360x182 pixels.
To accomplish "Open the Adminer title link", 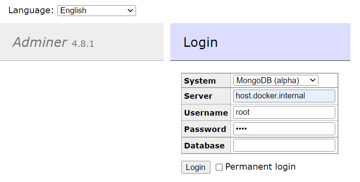I will [x=40, y=42].
